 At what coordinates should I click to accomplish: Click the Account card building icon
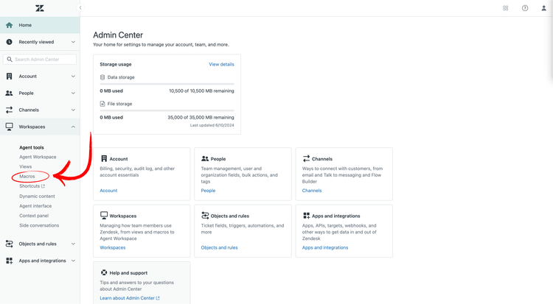point(104,158)
